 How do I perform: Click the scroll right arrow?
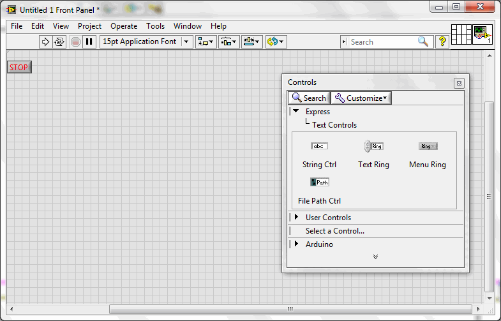(478, 309)
